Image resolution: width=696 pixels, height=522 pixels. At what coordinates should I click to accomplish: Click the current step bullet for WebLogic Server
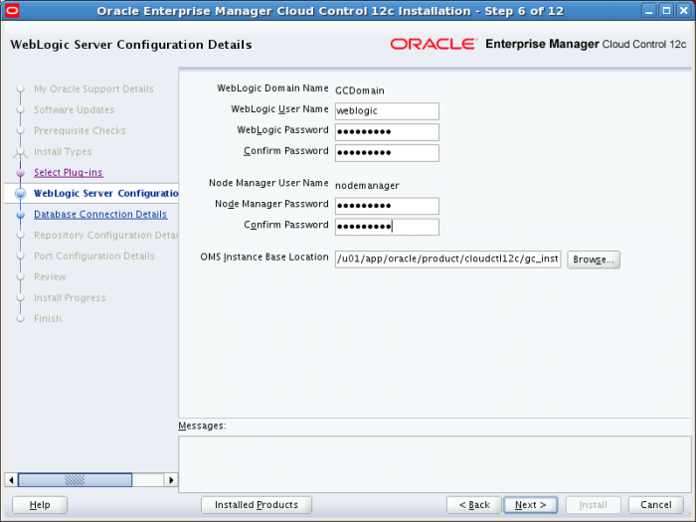21,194
